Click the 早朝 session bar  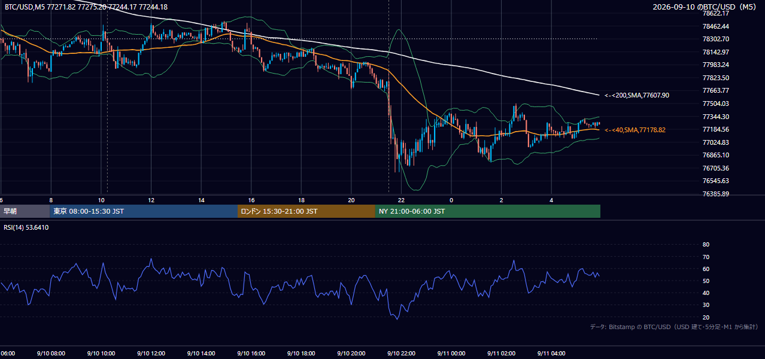click(25, 211)
